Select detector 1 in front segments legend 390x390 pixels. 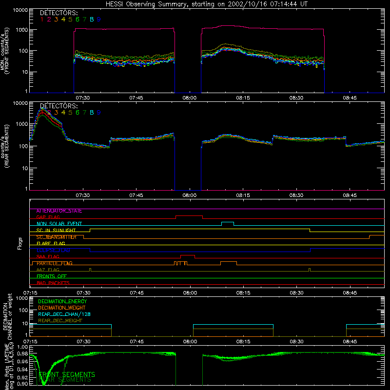[42, 19]
